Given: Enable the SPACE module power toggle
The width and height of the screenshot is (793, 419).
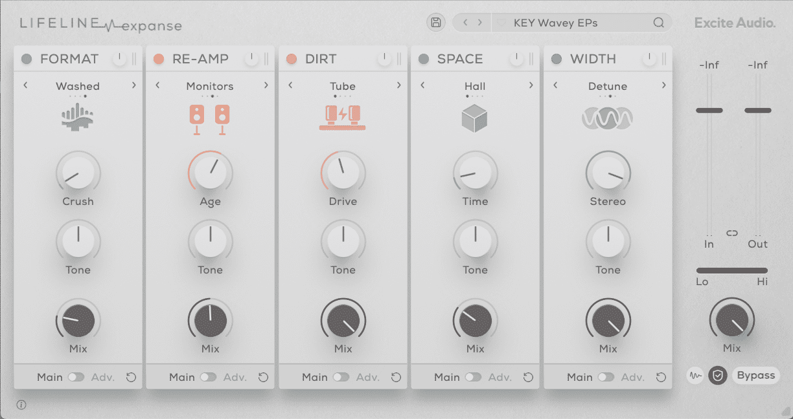Looking at the screenshot, I should coord(424,59).
